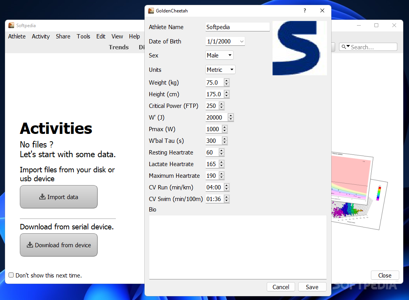Click the Import data button

click(59, 197)
